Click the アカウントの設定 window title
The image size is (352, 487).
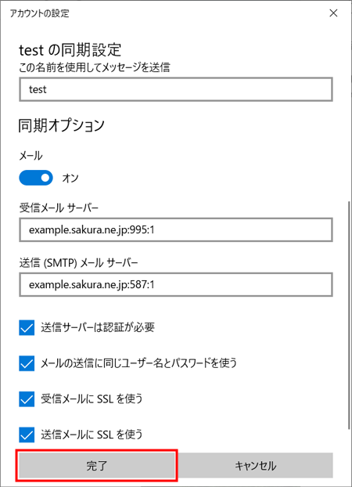point(39,13)
